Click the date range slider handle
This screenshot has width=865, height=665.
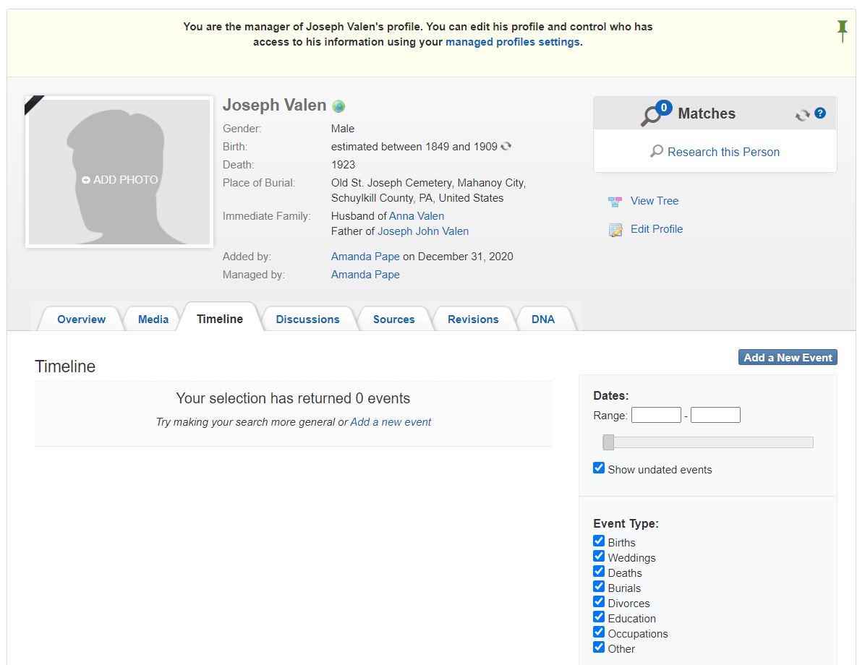[x=608, y=442]
